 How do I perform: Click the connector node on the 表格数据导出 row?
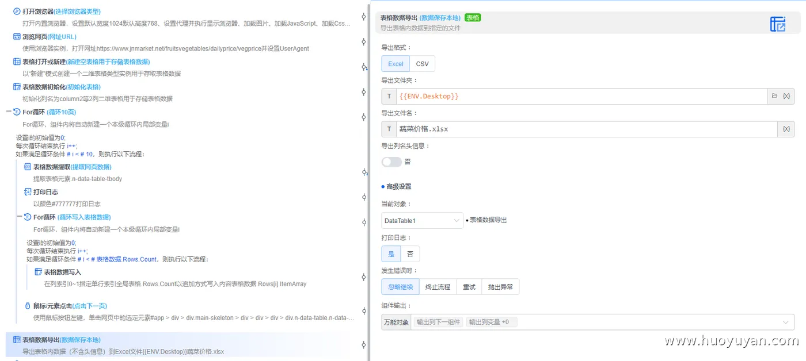pyautogui.click(x=364, y=345)
